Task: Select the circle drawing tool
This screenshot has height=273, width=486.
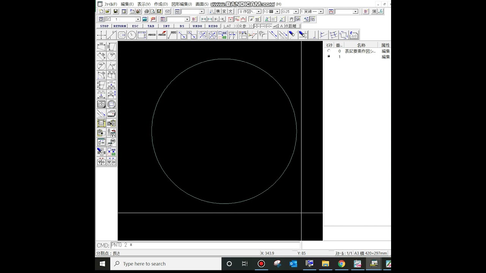Action: pyautogui.click(x=132, y=35)
